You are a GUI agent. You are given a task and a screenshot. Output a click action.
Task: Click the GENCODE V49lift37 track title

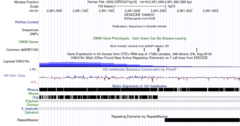(x=139, y=15)
